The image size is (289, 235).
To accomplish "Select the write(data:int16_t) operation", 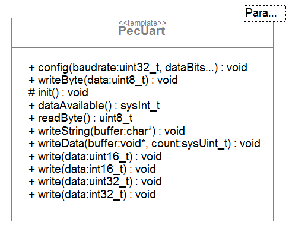I will point(92,169).
